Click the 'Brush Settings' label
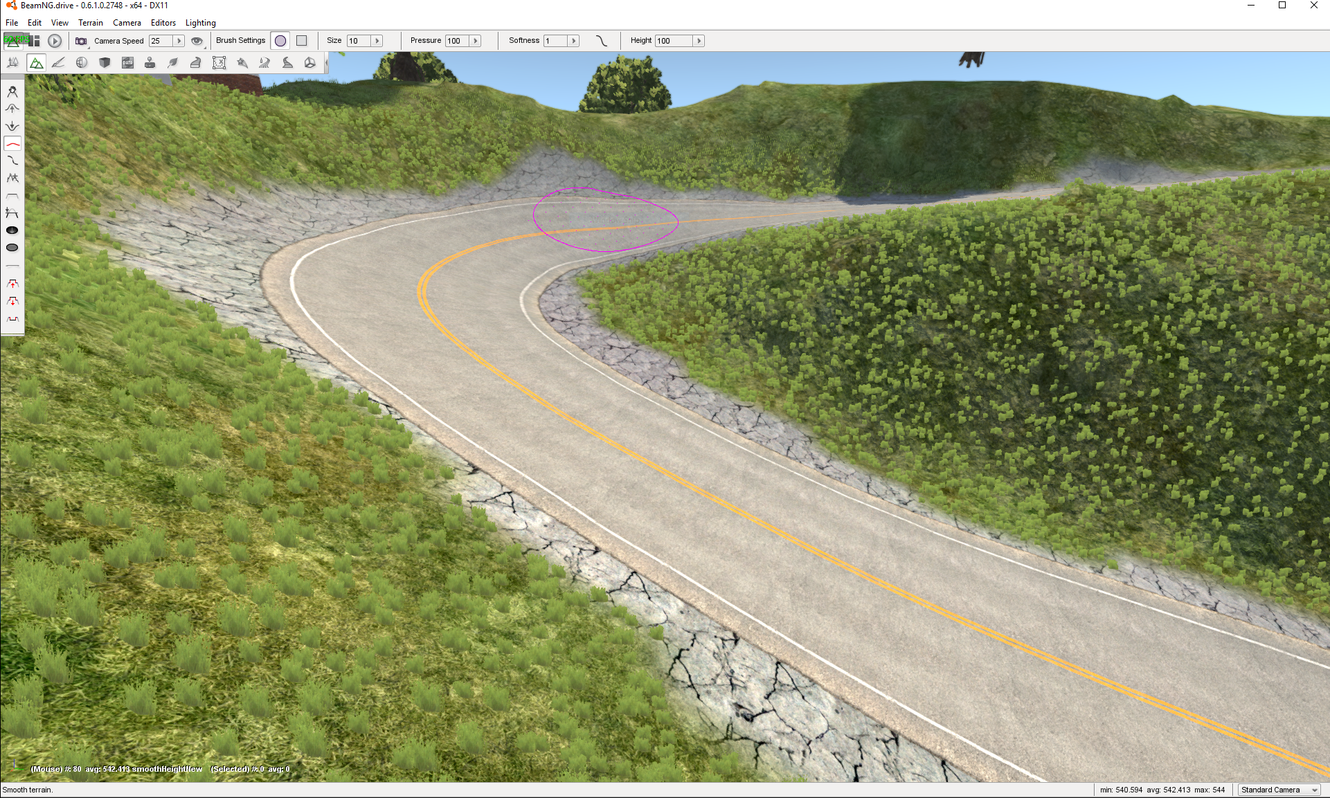This screenshot has width=1330, height=798. [x=241, y=40]
